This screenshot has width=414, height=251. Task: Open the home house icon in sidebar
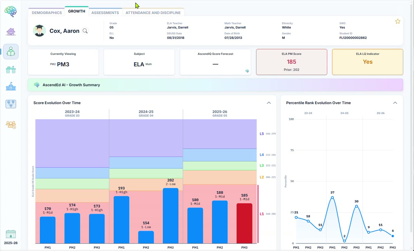coord(11,32)
